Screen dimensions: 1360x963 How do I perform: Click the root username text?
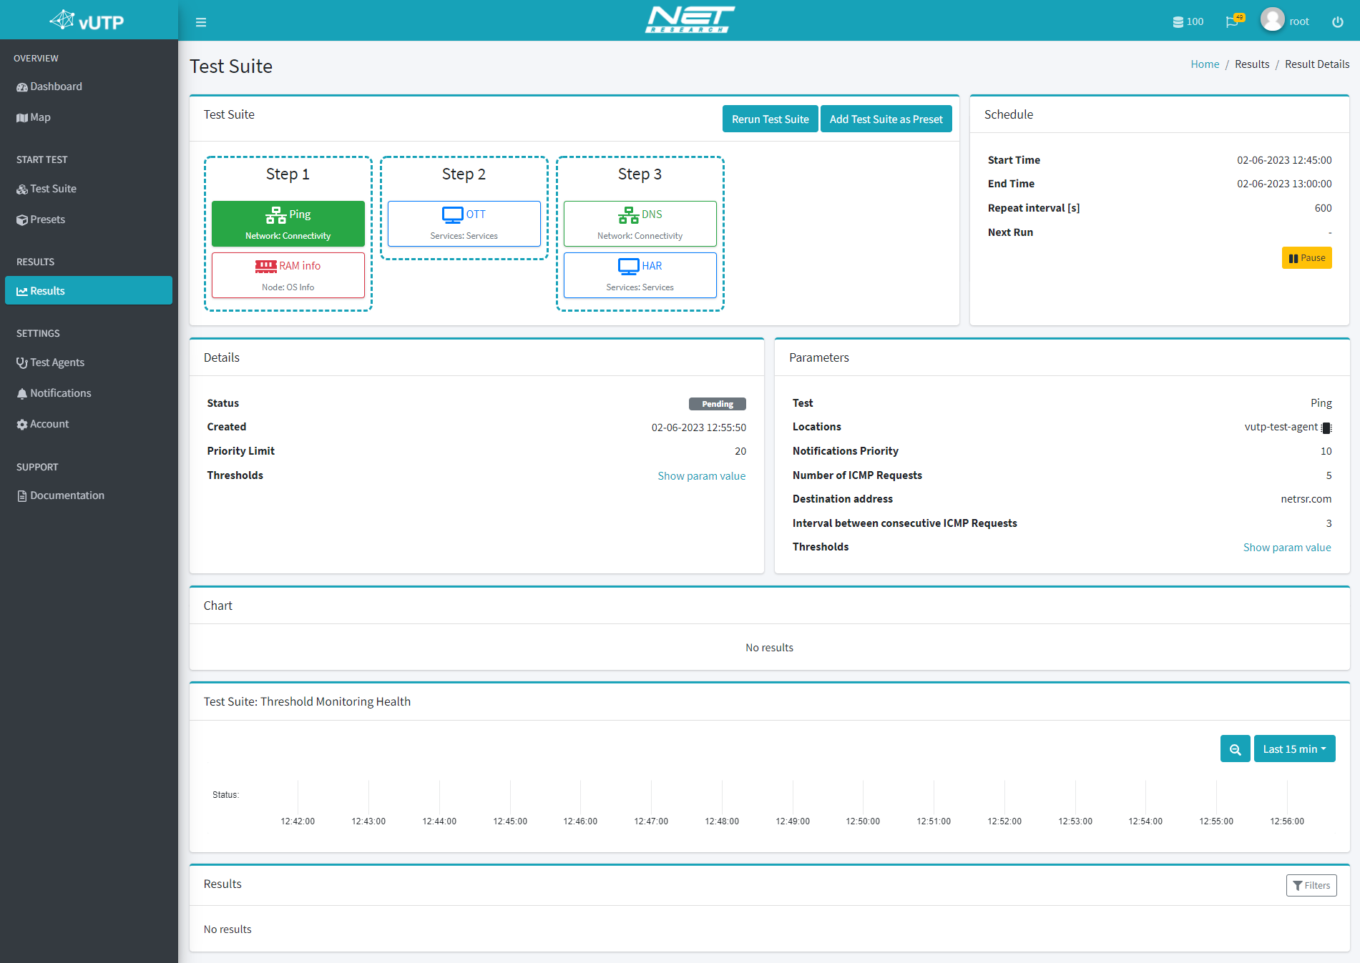(x=1299, y=21)
